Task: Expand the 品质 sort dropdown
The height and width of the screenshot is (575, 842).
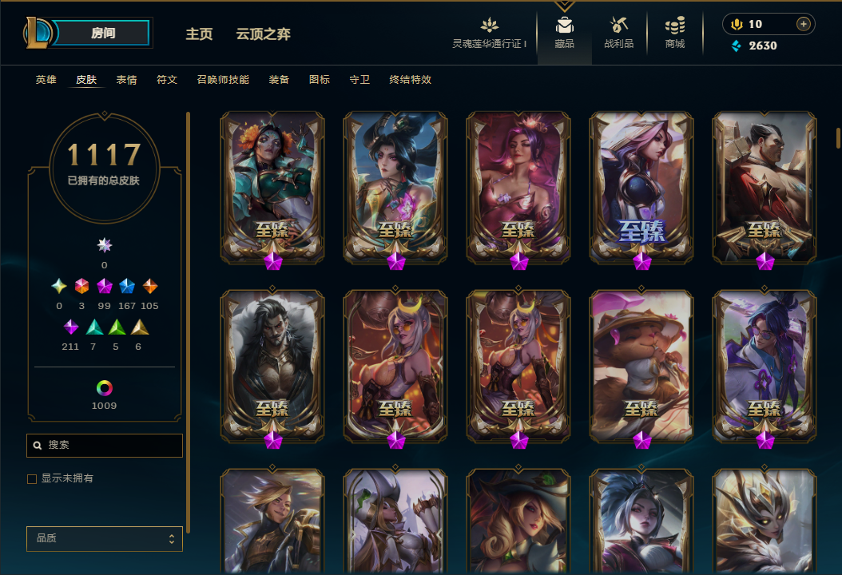Action: click(x=105, y=538)
